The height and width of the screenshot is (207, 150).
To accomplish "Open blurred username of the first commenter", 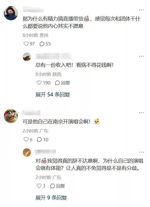I will click(33, 10).
